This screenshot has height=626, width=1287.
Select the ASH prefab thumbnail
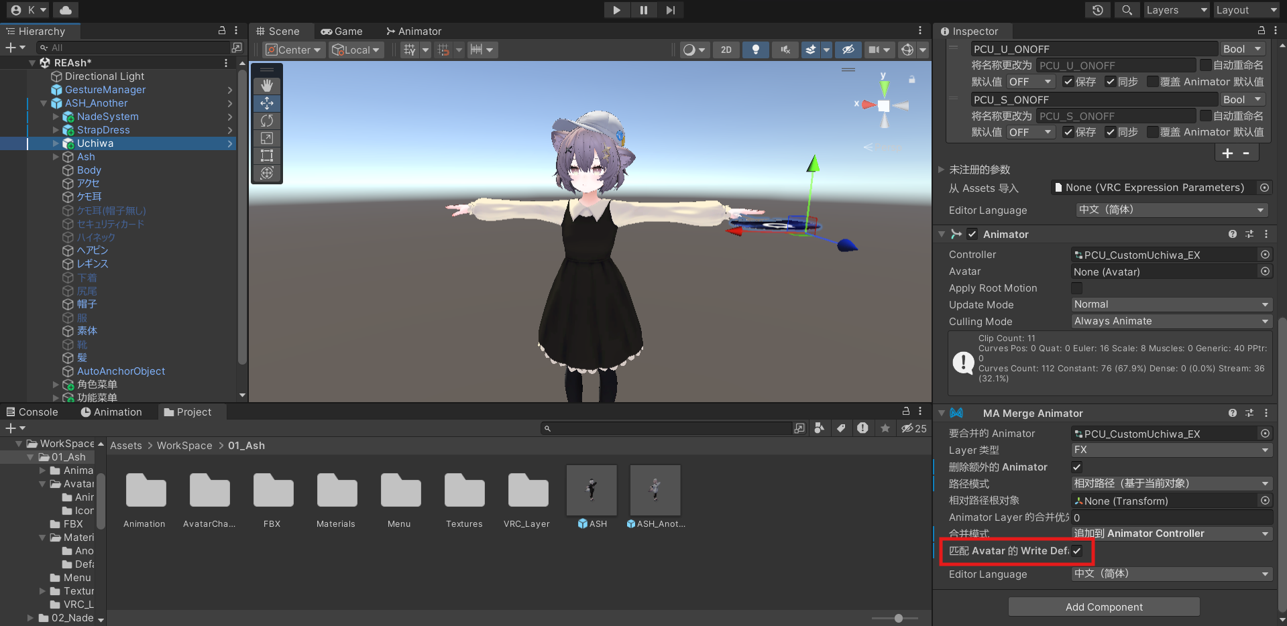click(x=591, y=491)
